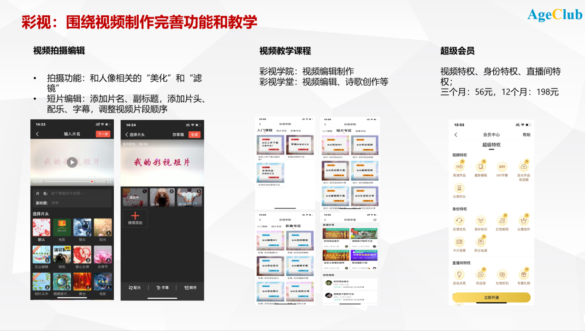Select bold 短片专区 tab in top-right screen

344,131
